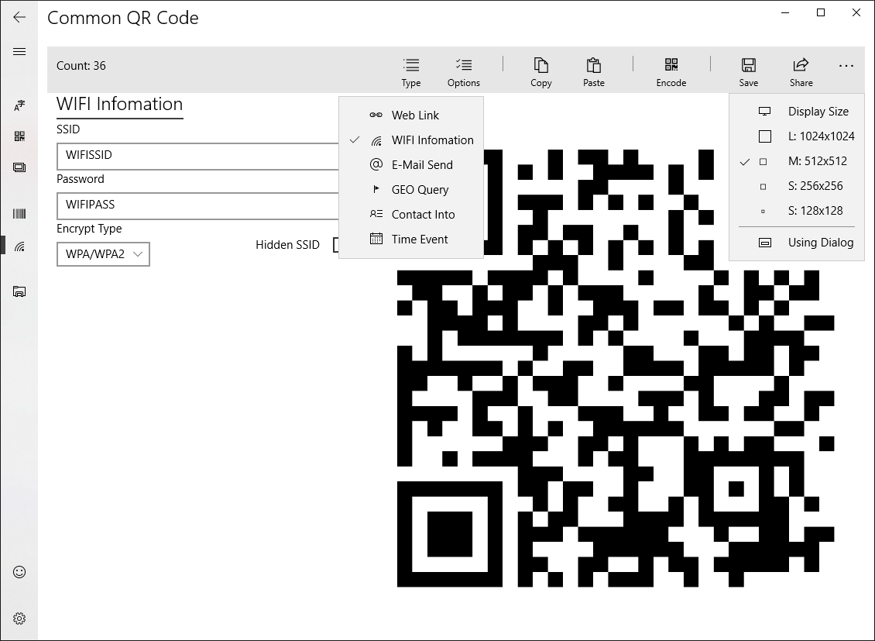Go back with the arrow button

pyautogui.click(x=19, y=17)
